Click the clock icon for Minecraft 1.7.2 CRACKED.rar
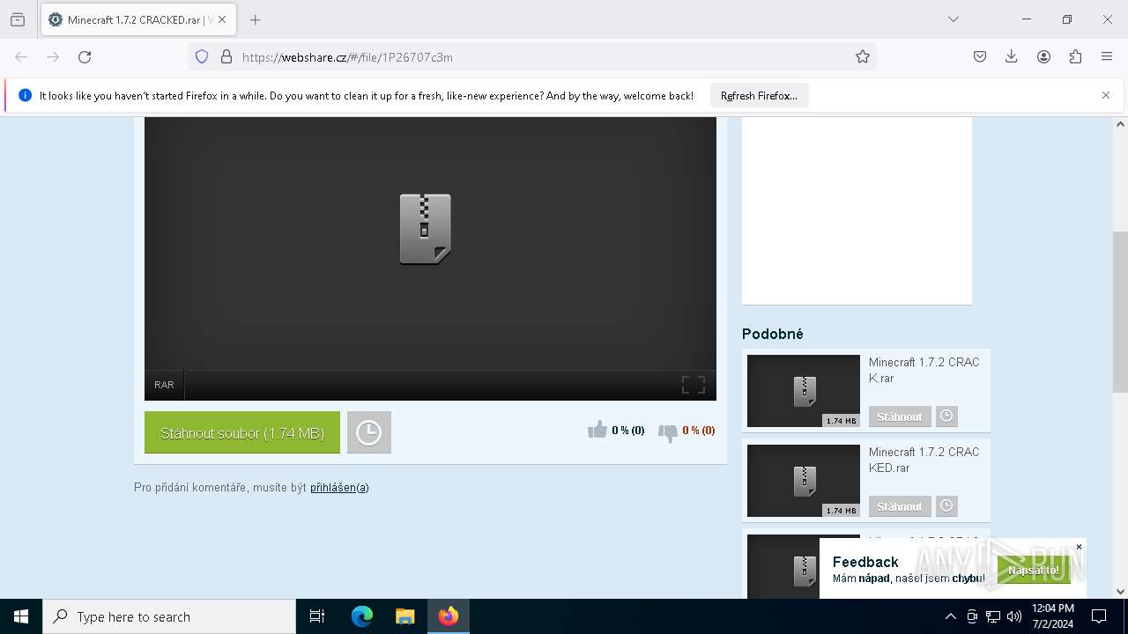 pyautogui.click(x=946, y=506)
